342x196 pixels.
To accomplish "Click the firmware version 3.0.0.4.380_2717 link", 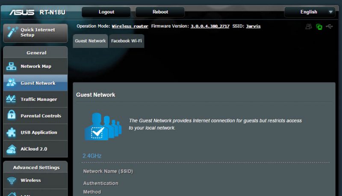I will click(210, 26).
